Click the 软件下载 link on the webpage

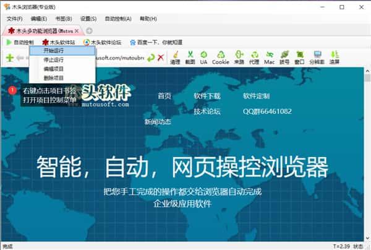click(207, 96)
